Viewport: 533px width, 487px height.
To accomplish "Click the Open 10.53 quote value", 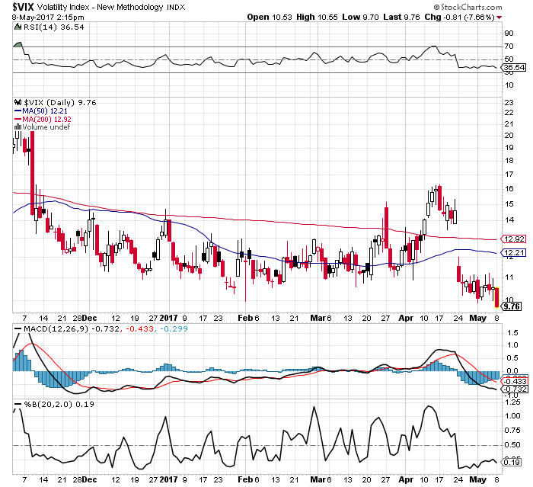I will click(270, 17).
